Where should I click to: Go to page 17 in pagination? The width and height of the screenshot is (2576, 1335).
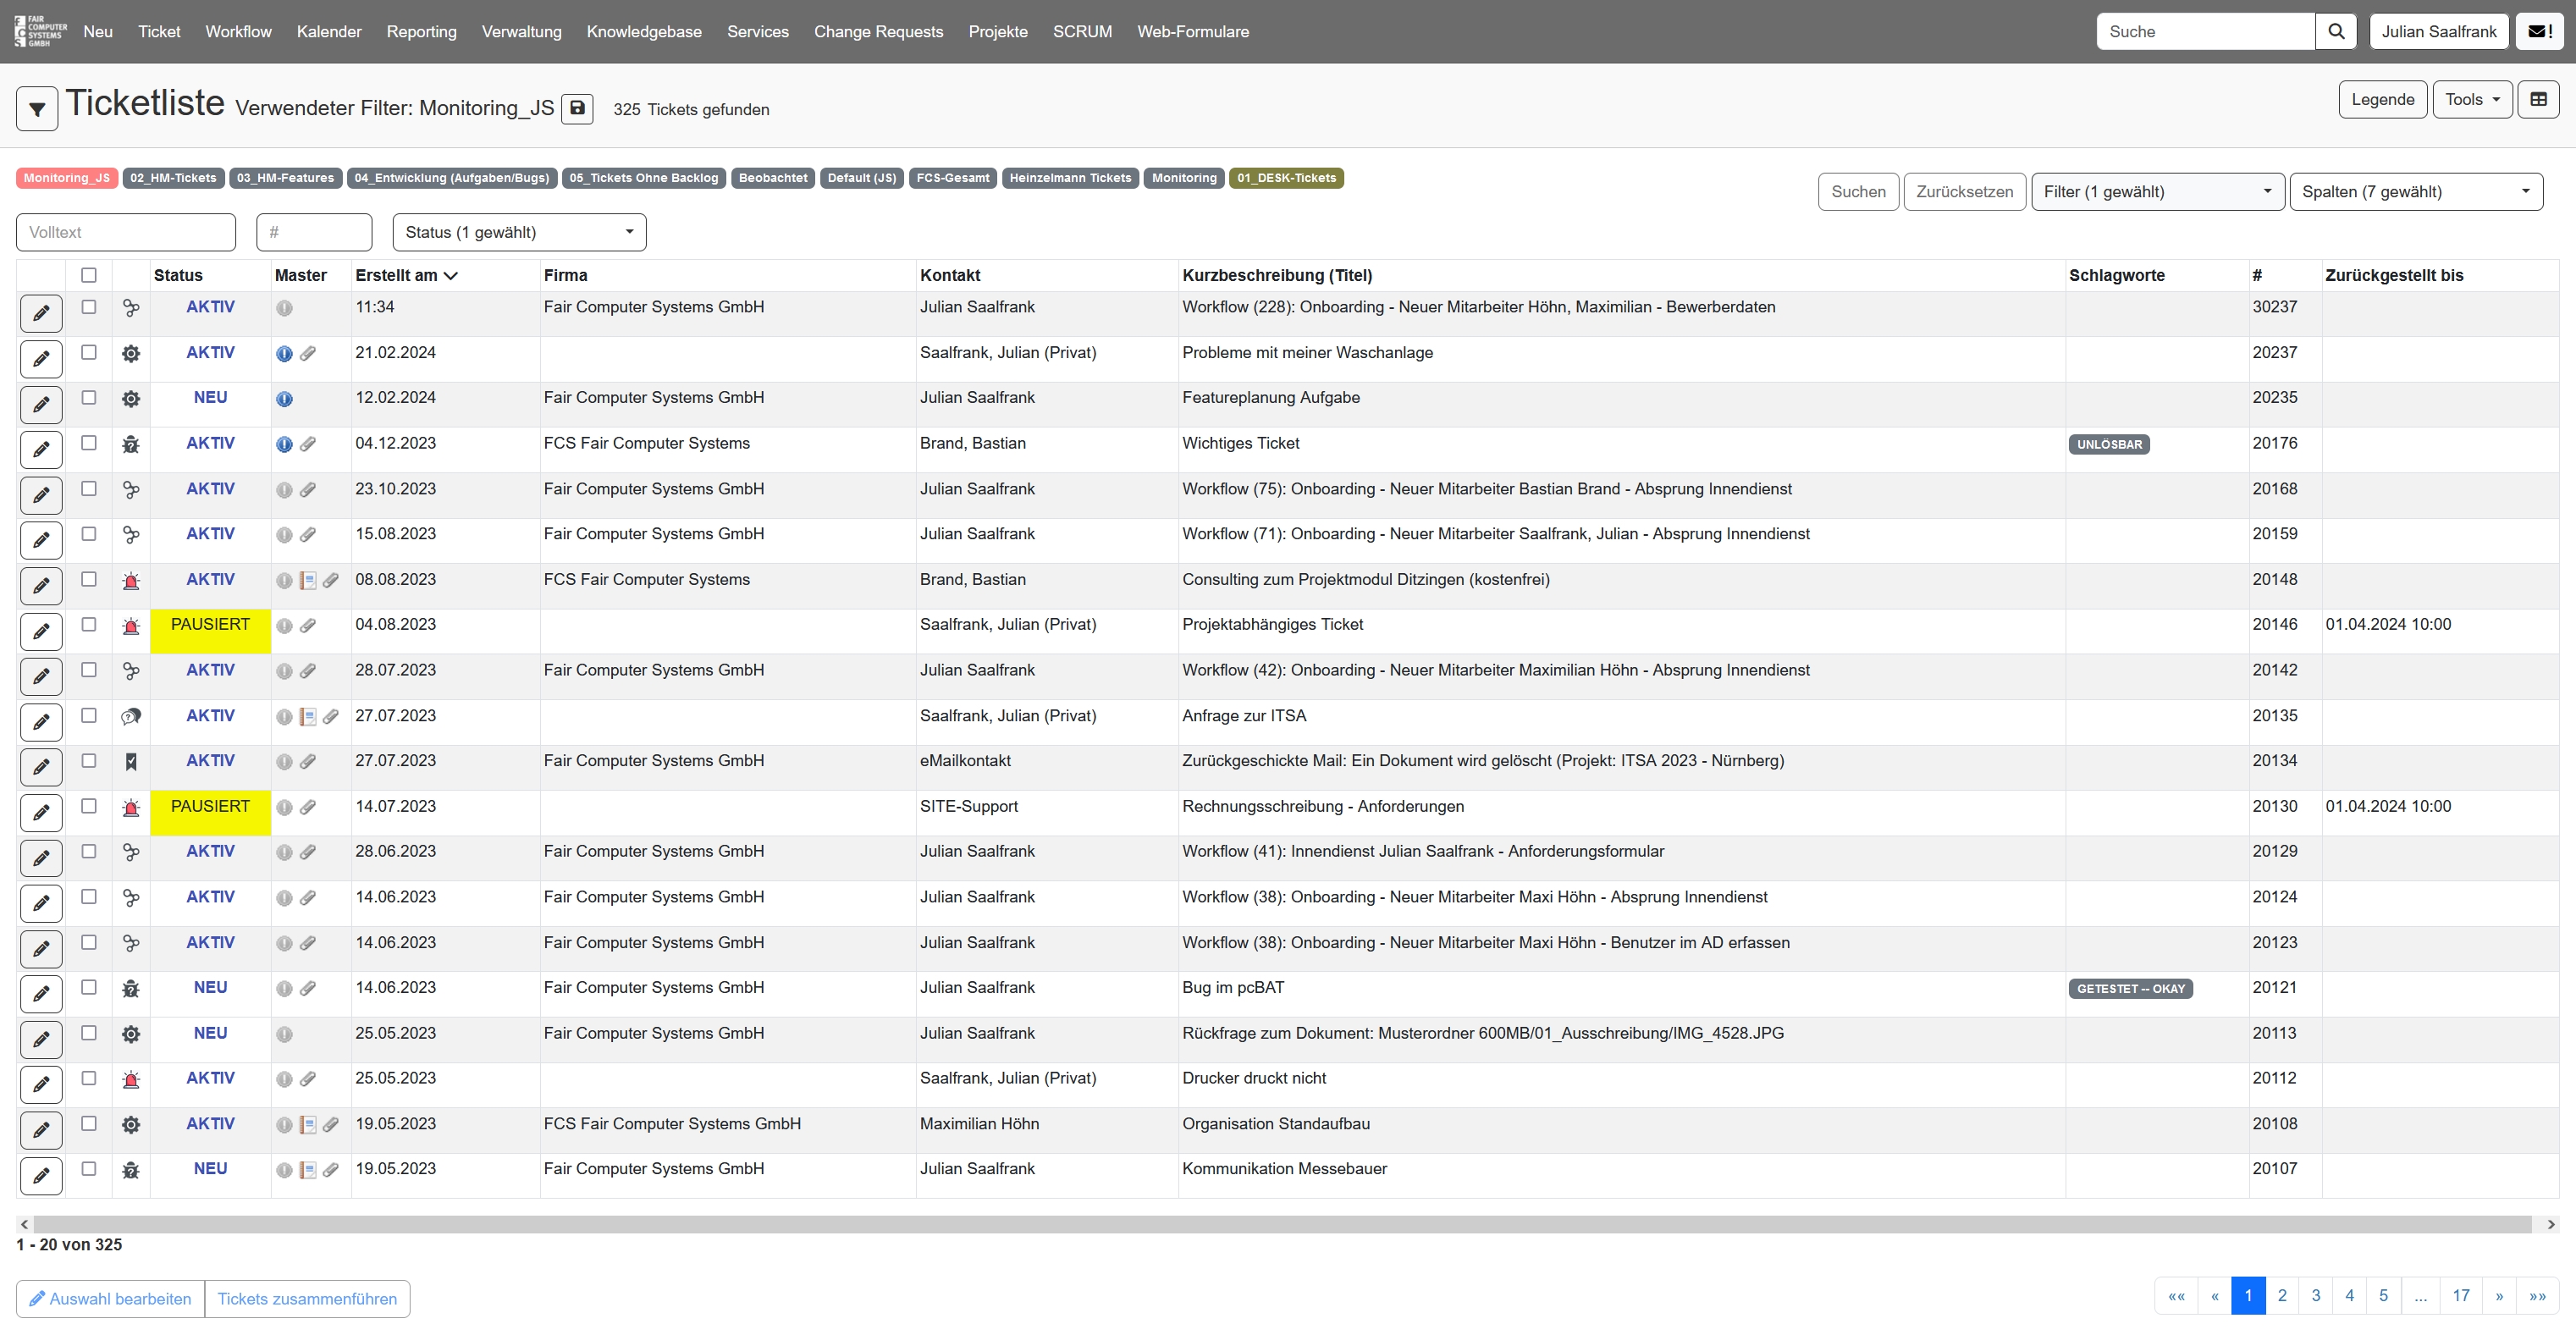[x=2460, y=1295]
